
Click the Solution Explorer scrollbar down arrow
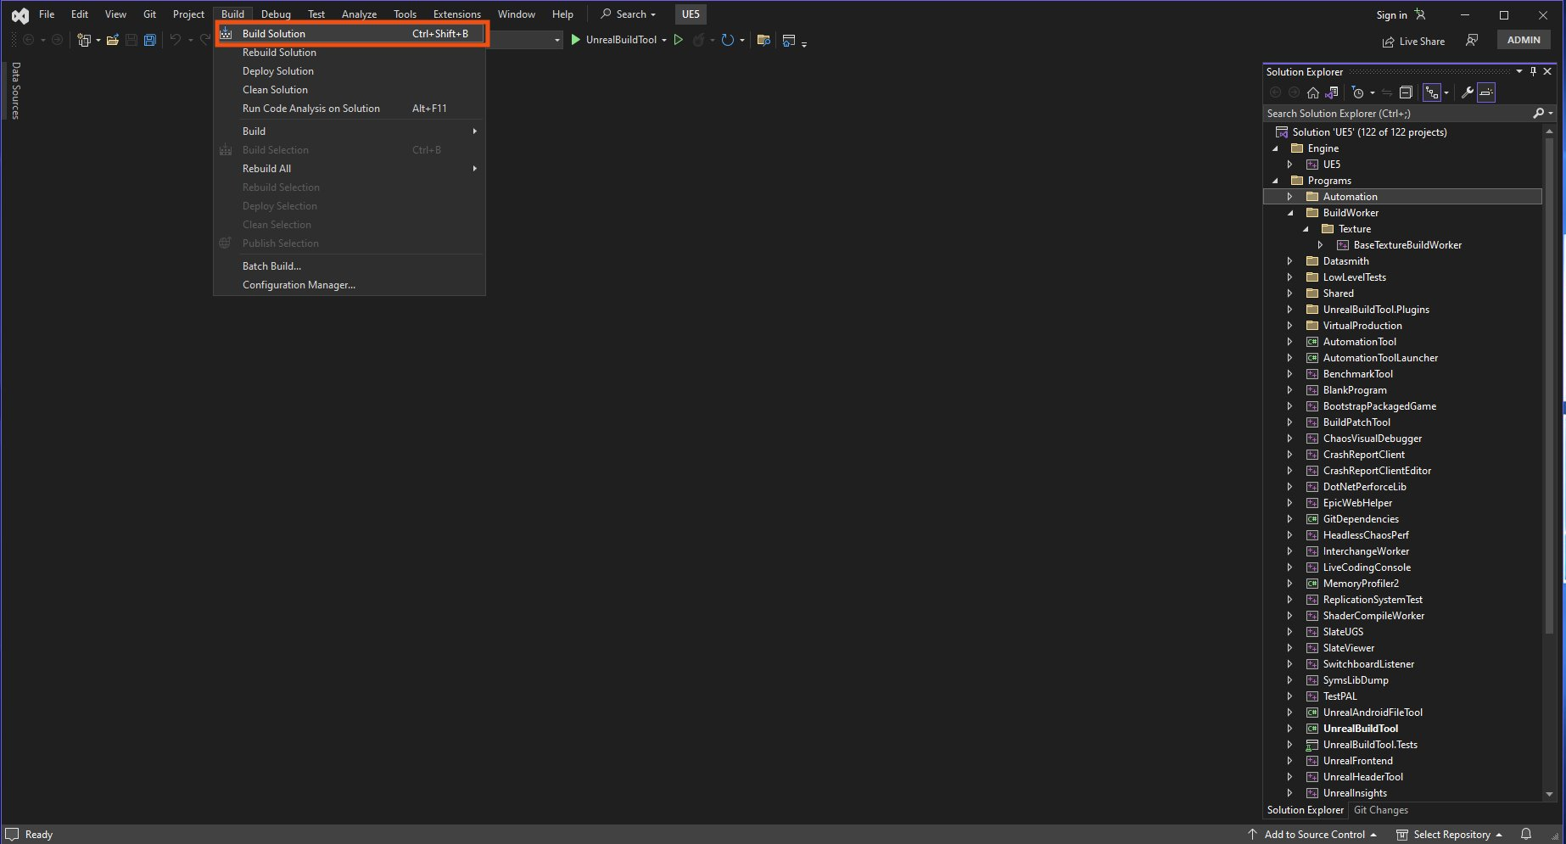pos(1549,795)
